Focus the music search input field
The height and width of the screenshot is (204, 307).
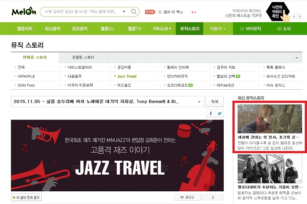click(81, 12)
